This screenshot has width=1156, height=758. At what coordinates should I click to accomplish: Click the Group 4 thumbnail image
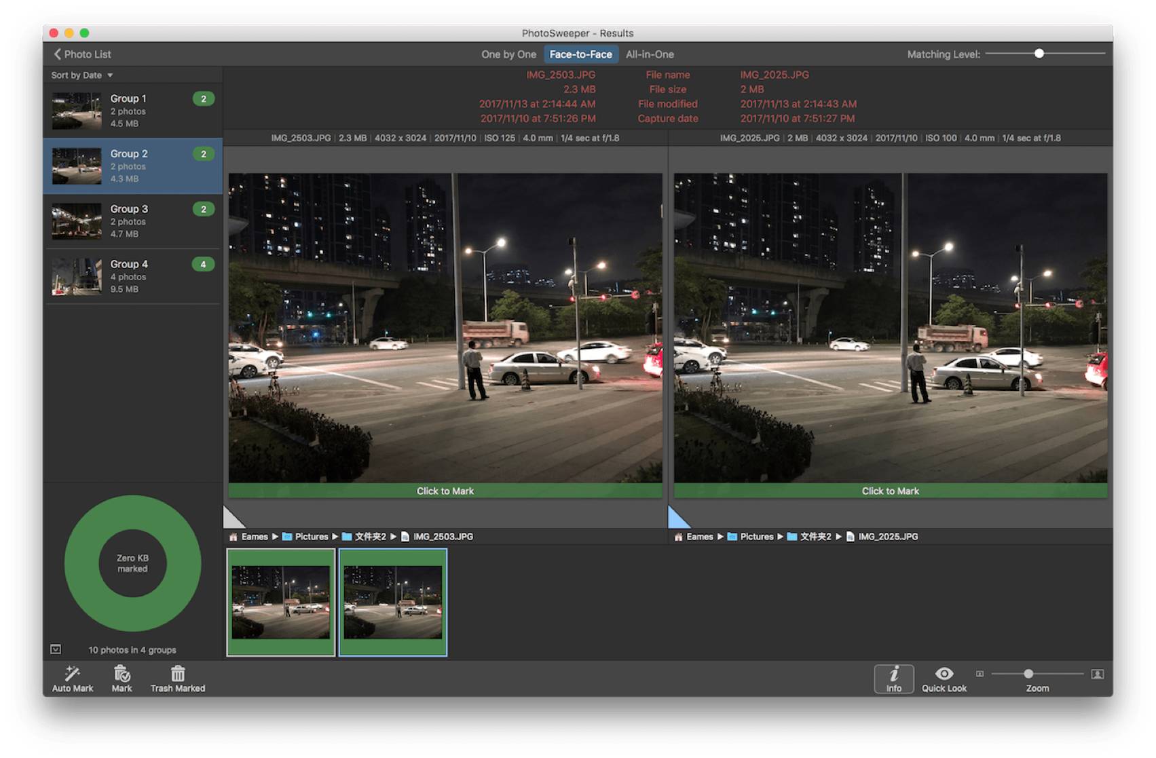(77, 276)
